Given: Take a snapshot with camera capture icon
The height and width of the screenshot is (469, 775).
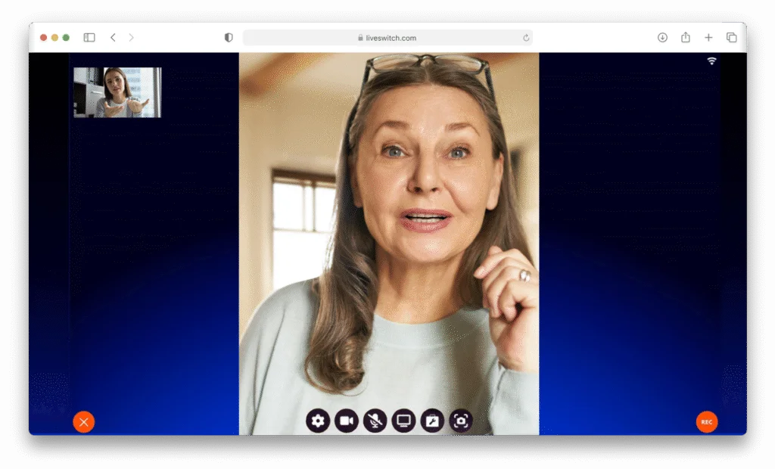Looking at the screenshot, I should (461, 421).
